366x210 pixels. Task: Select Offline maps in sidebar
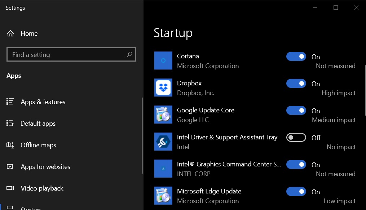click(x=38, y=145)
